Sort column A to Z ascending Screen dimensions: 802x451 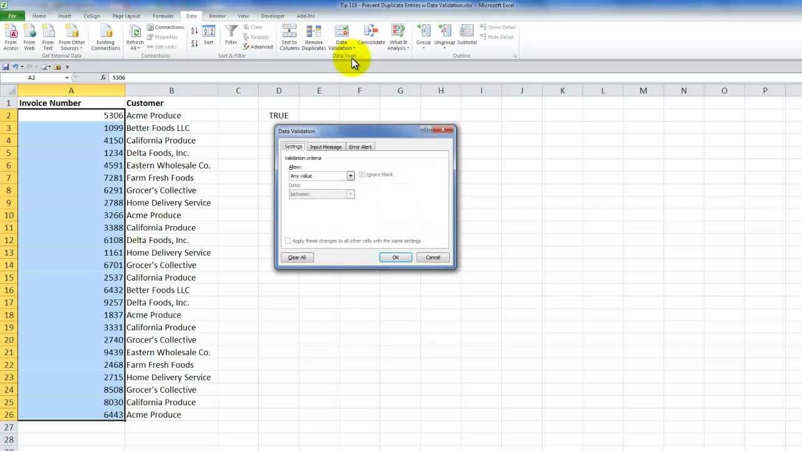[194, 31]
